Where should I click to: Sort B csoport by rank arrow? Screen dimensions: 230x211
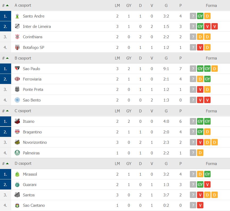(7, 58)
